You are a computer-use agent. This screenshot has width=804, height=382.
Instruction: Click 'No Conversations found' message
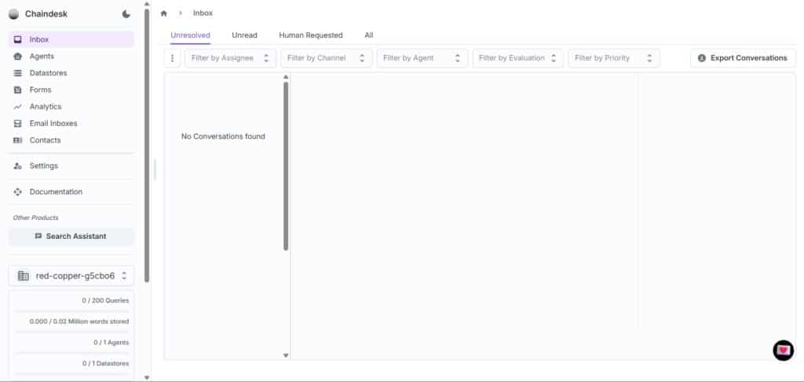(223, 137)
